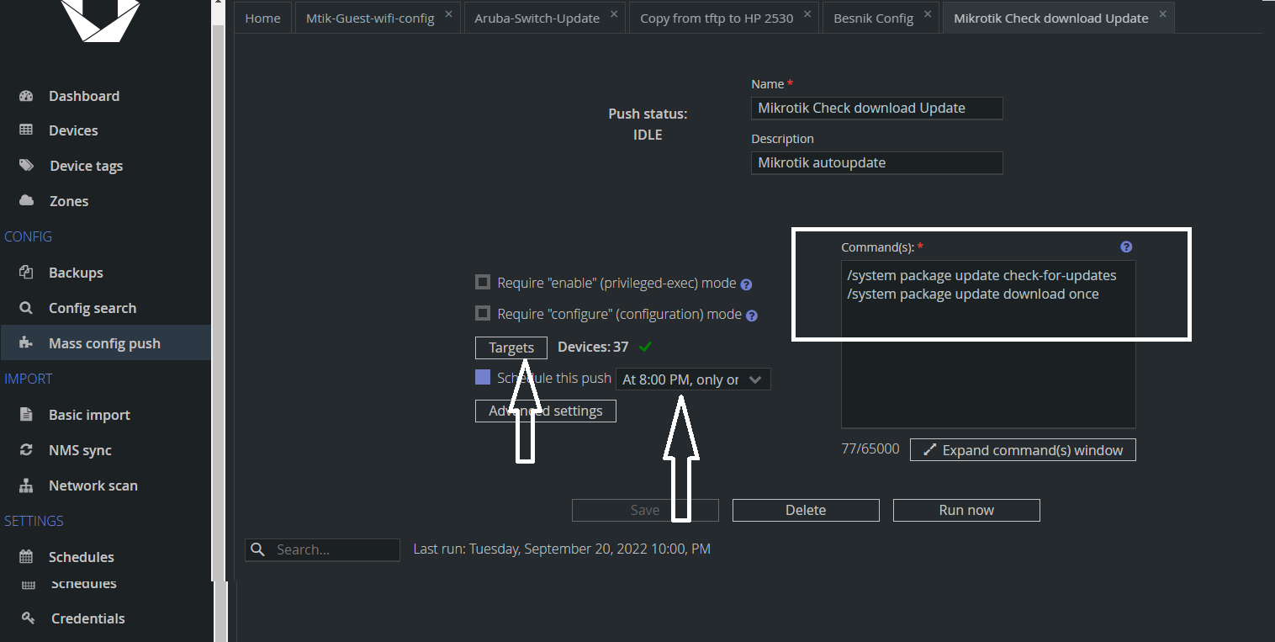Click the help icon beside the enable mode option

tap(746, 284)
